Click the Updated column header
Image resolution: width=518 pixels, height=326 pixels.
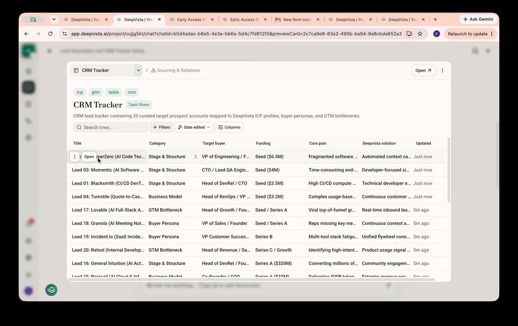(x=423, y=143)
